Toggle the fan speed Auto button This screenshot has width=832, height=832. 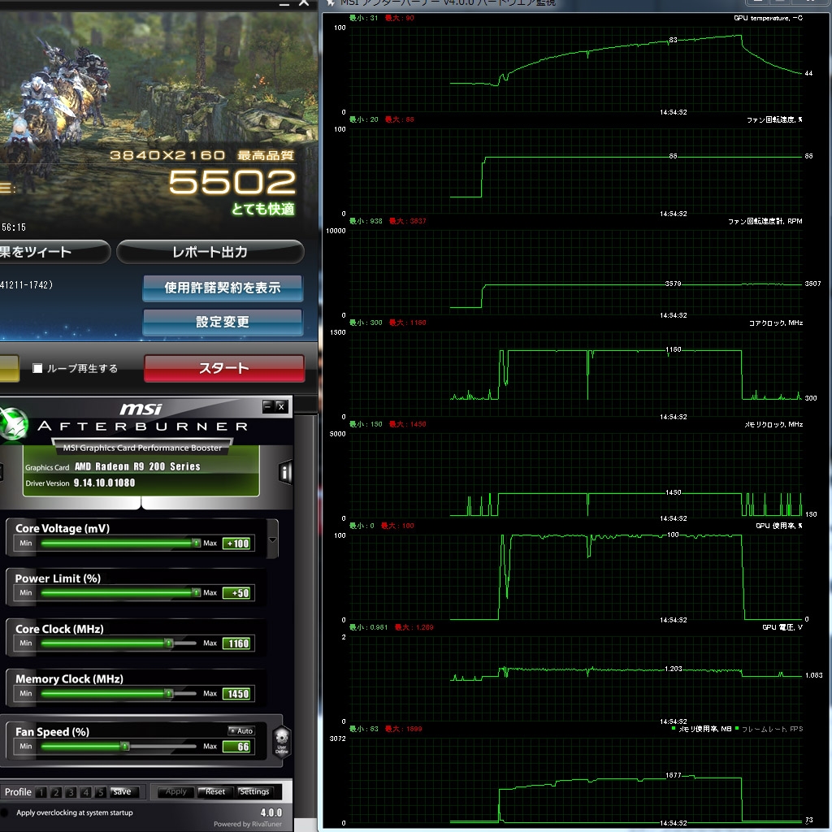click(241, 730)
